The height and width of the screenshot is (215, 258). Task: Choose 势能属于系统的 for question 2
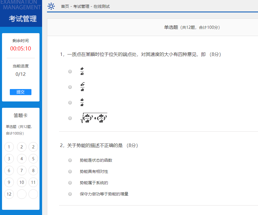click(x=70, y=183)
